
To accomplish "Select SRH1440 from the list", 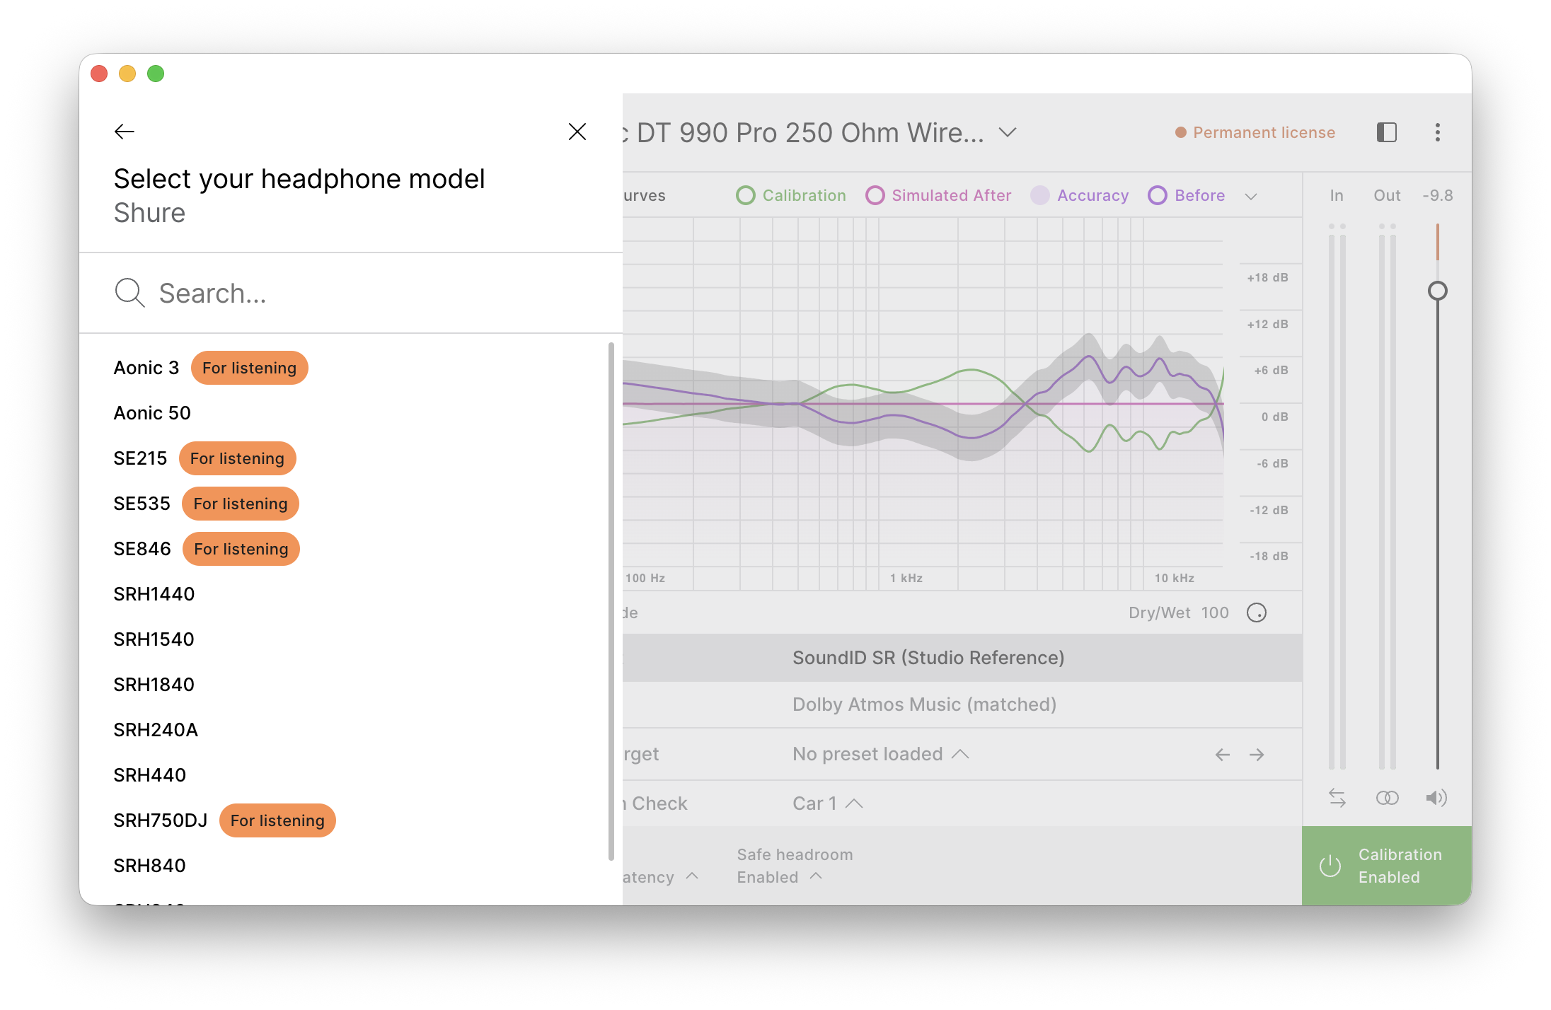I will pos(154,594).
